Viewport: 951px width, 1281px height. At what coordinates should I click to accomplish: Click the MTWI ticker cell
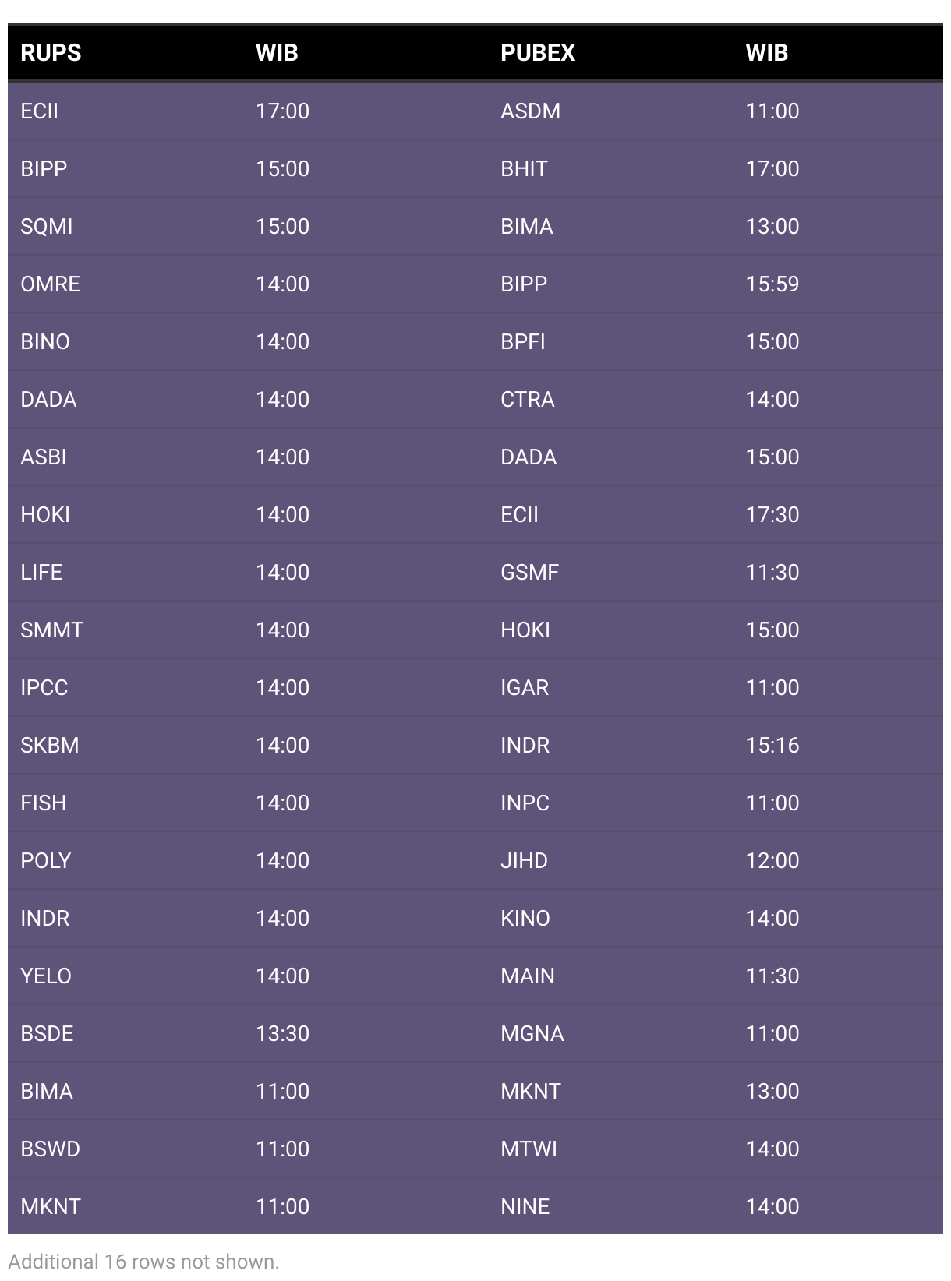click(529, 1149)
